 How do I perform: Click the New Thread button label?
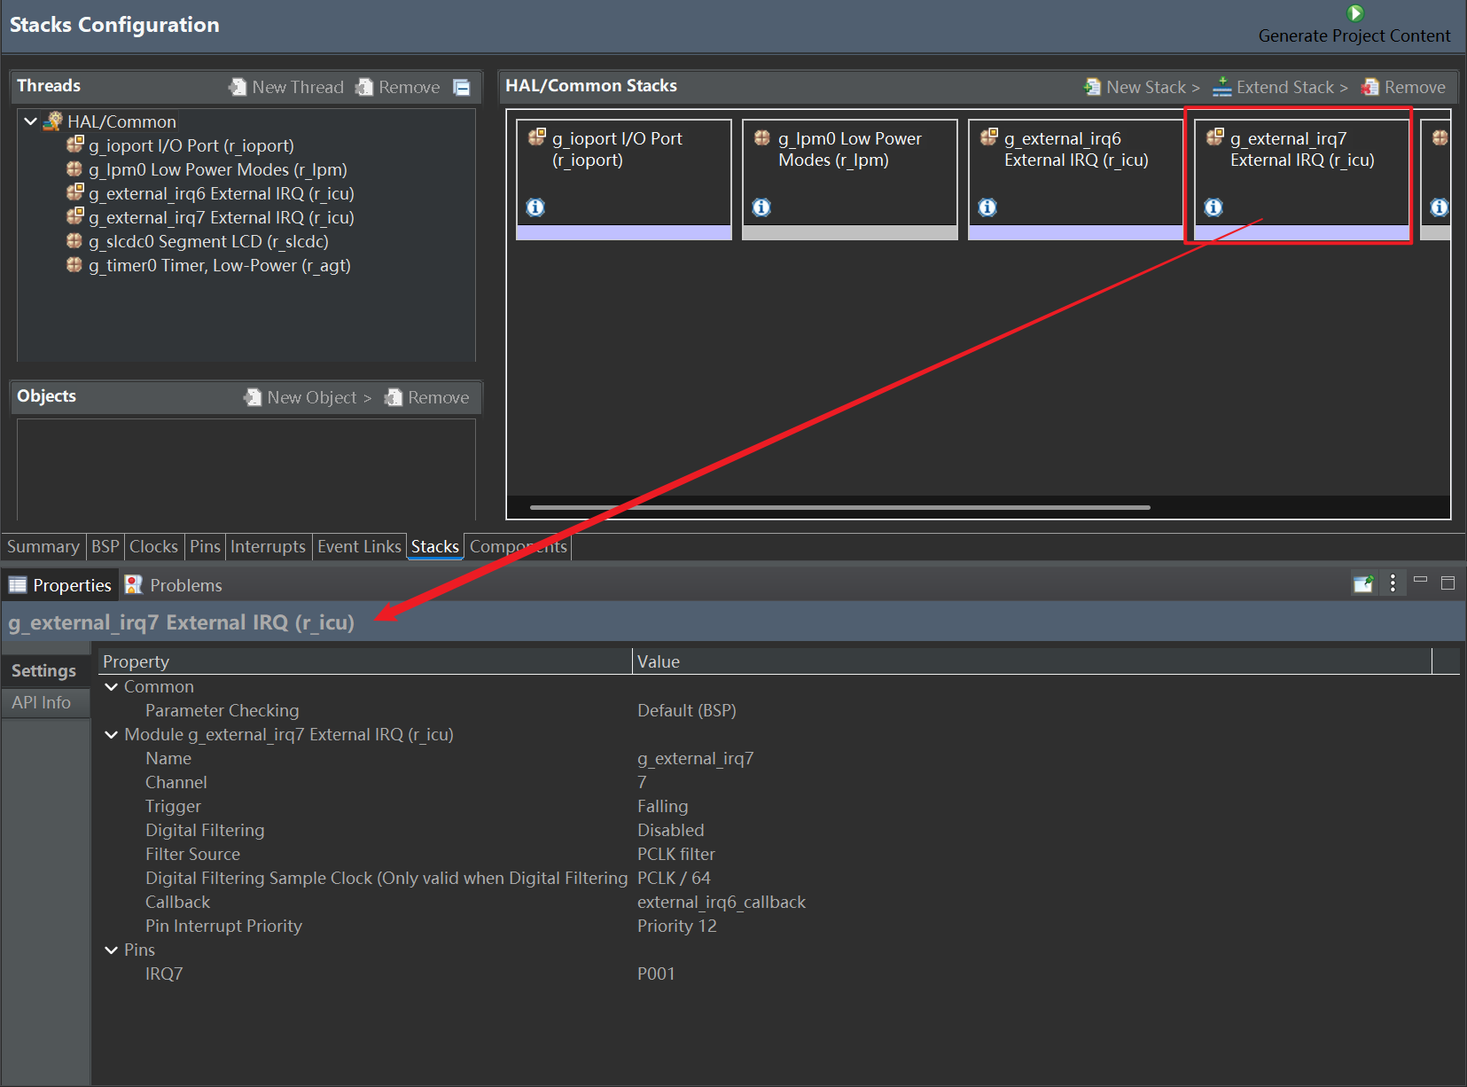pos(298,87)
